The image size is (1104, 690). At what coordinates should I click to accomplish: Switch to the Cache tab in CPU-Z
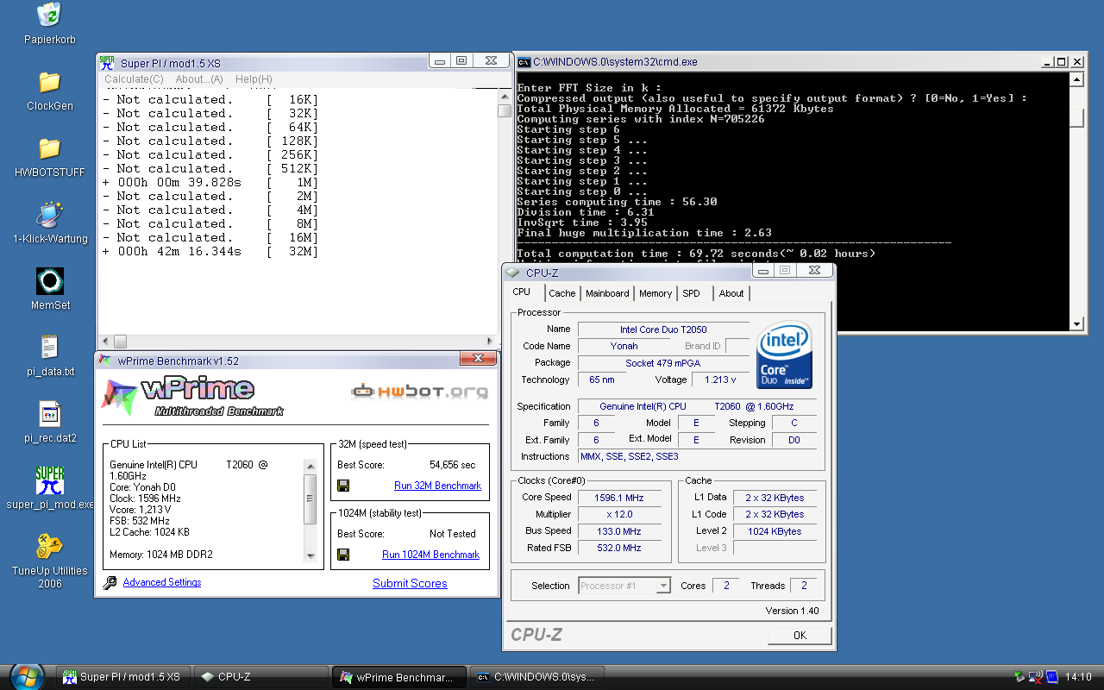pyautogui.click(x=561, y=293)
